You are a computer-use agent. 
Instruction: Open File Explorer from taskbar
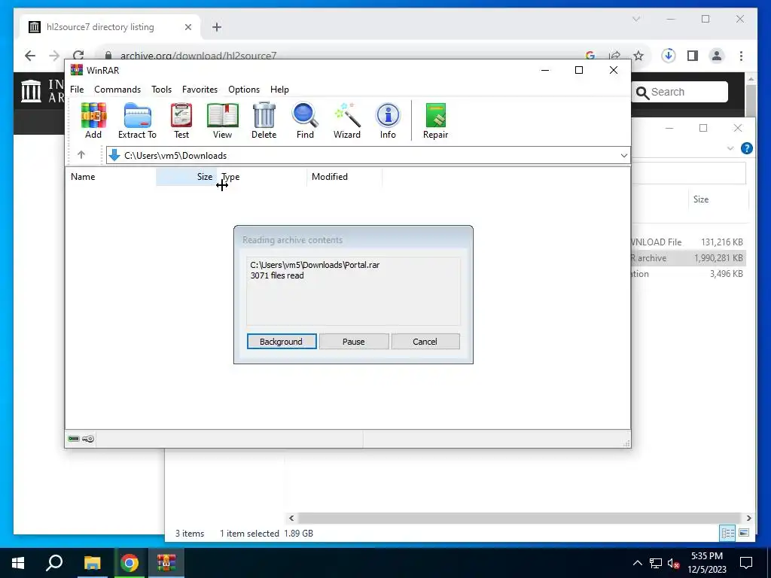[x=92, y=563]
